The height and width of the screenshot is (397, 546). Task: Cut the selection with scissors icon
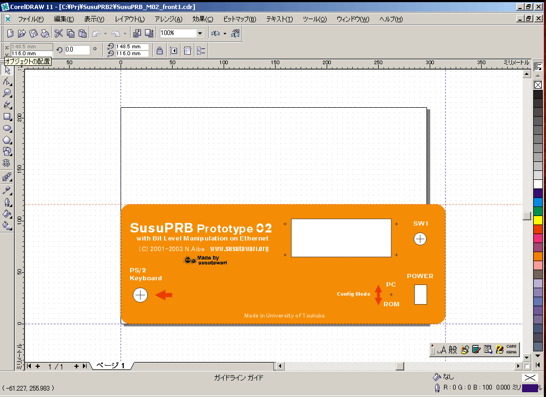point(58,33)
